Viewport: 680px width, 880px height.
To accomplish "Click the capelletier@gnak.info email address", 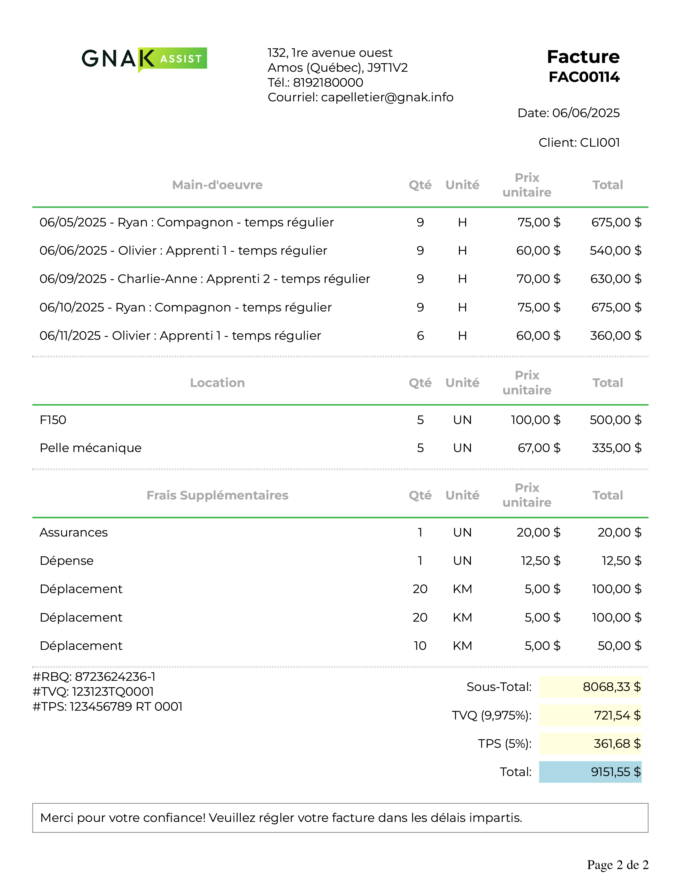I will (x=387, y=97).
